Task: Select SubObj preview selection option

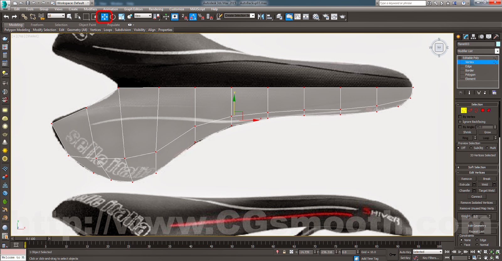Action: coord(471,148)
